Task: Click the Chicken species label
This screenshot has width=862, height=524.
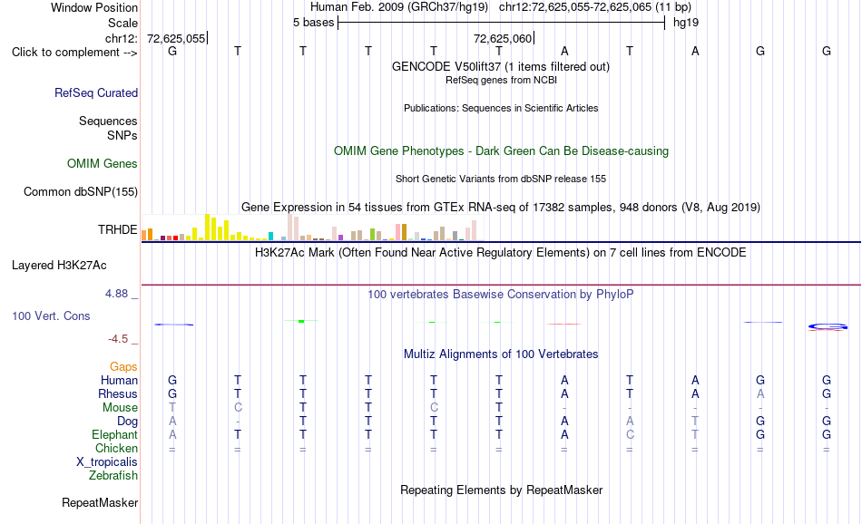Action: pos(116,448)
